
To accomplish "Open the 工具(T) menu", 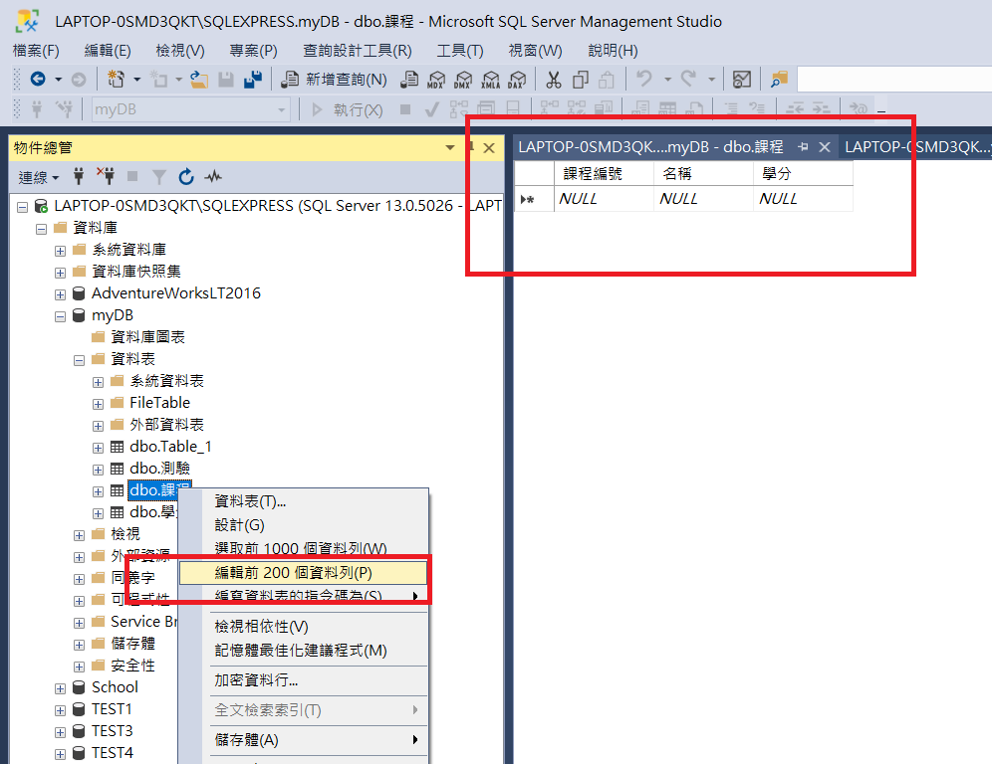I will click(460, 51).
